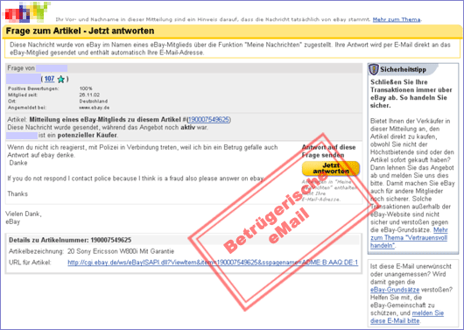Click the value '100%'
This screenshot has width=464, height=330.
(x=86, y=88)
